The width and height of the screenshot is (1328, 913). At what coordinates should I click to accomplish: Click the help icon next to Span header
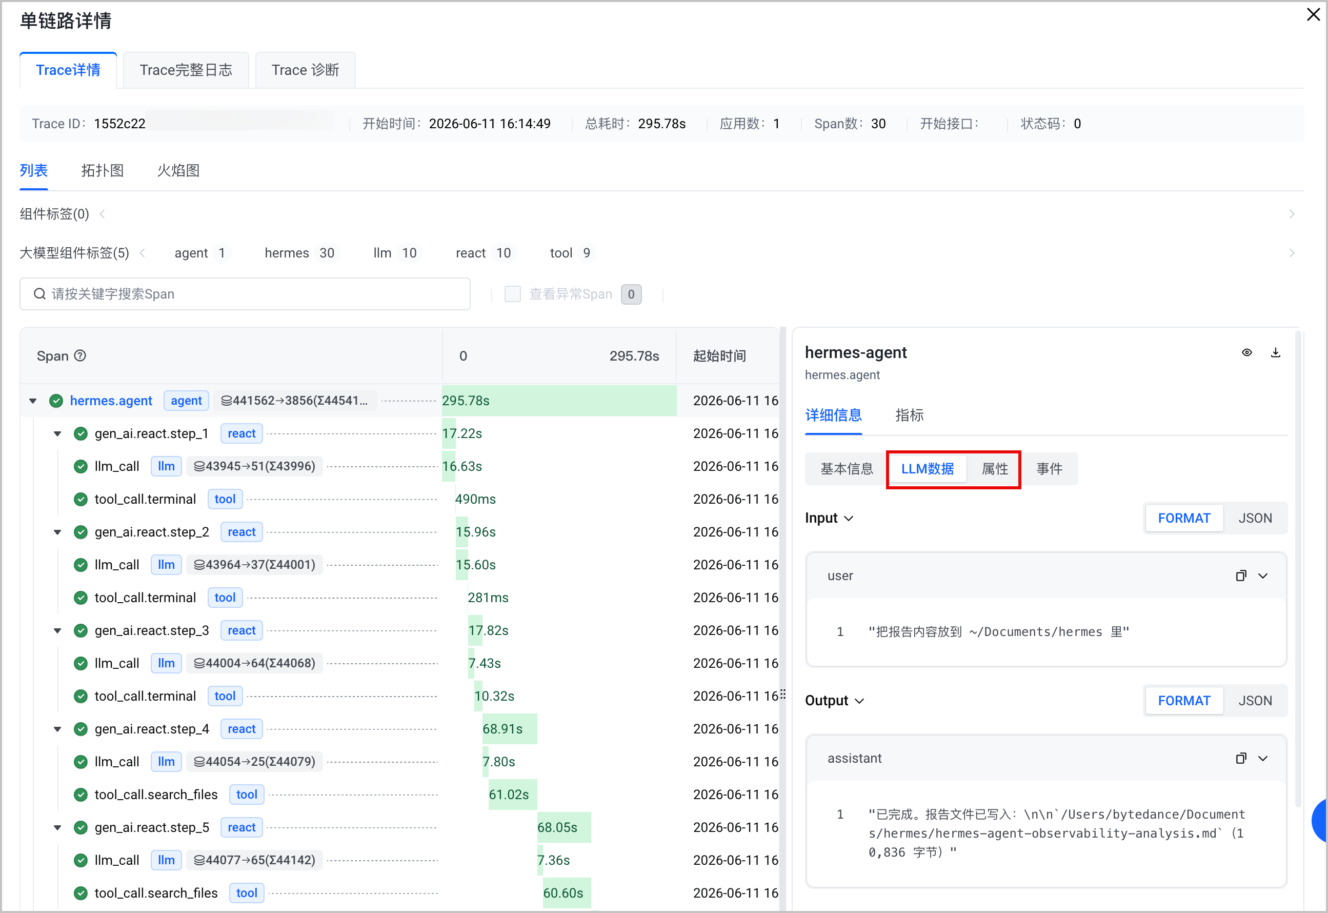coord(81,356)
